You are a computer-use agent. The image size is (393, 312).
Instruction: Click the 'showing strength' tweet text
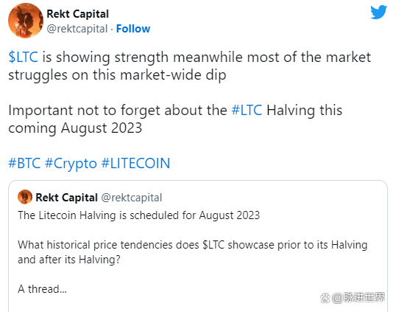[x=113, y=58]
